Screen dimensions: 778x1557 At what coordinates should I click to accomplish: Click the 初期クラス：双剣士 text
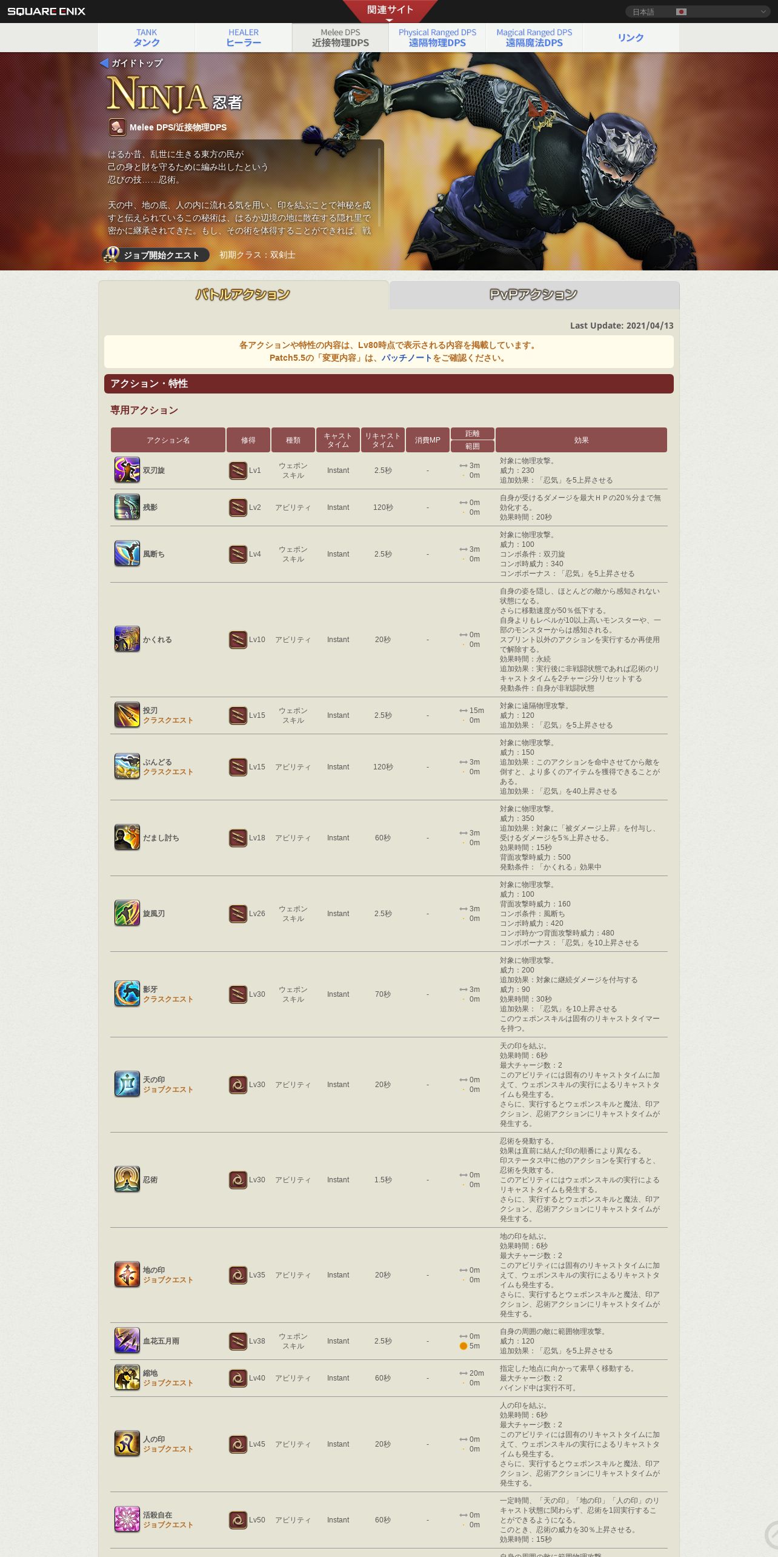[x=258, y=255]
